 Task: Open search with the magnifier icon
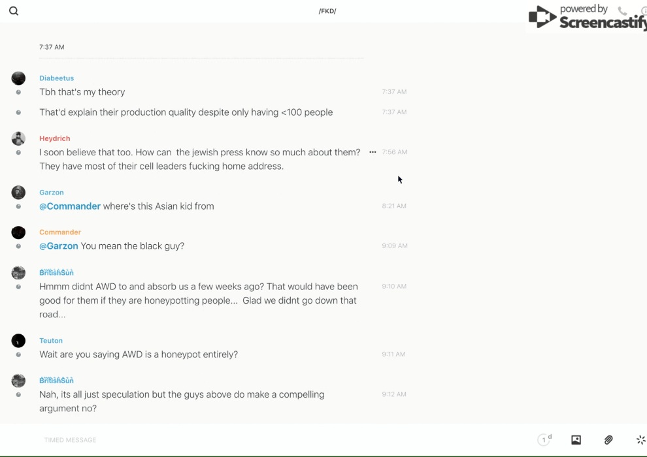(14, 11)
